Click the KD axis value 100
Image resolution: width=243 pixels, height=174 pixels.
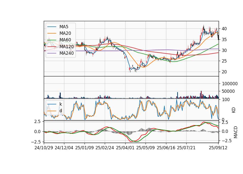coord(226,100)
